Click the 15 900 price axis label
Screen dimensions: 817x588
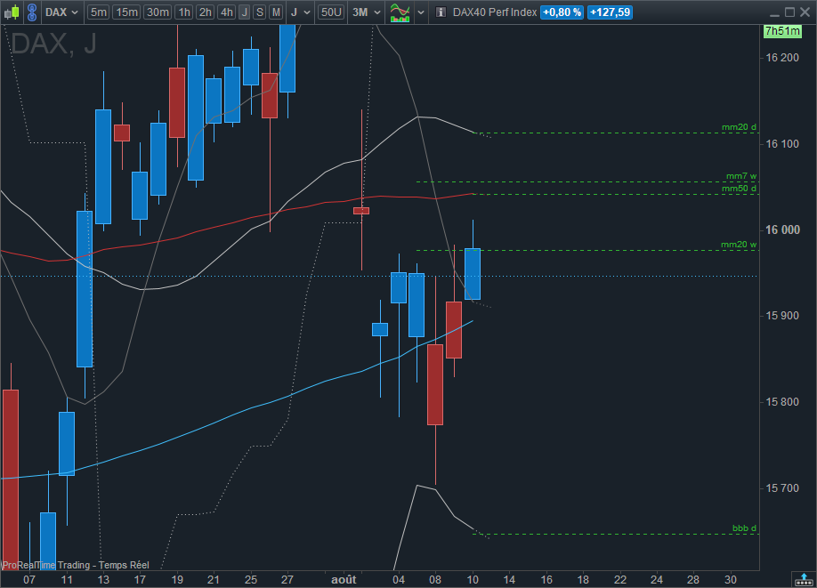(x=782, y=316)
